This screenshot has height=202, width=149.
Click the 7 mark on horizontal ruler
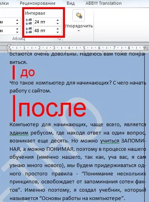[x=114, y=48]
